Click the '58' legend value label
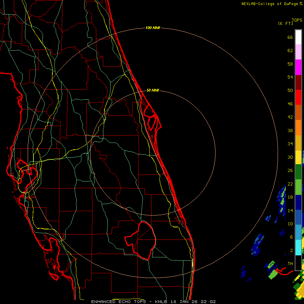The image size is (304, 304). (x=290, y=64)
